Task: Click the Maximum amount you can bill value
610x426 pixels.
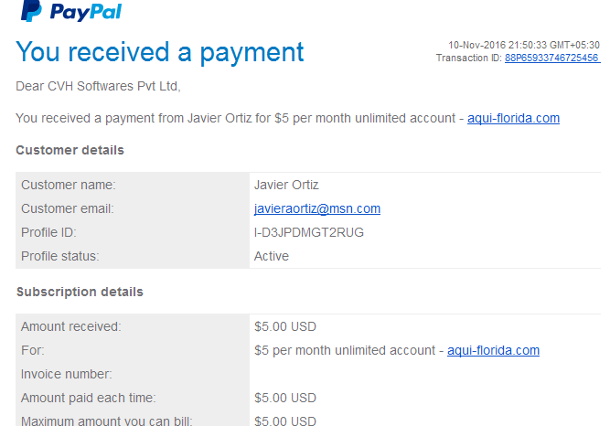Action: click(x=285, y=421)
